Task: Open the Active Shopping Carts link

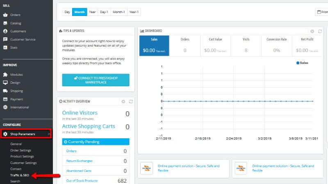Action: (x=89, y=126)
